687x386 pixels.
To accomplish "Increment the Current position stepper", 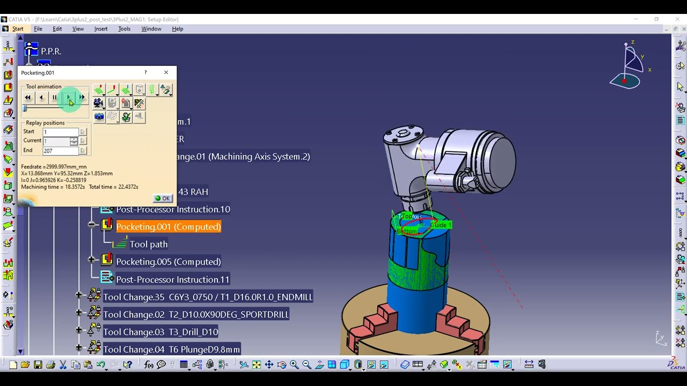I will [74, 139].
